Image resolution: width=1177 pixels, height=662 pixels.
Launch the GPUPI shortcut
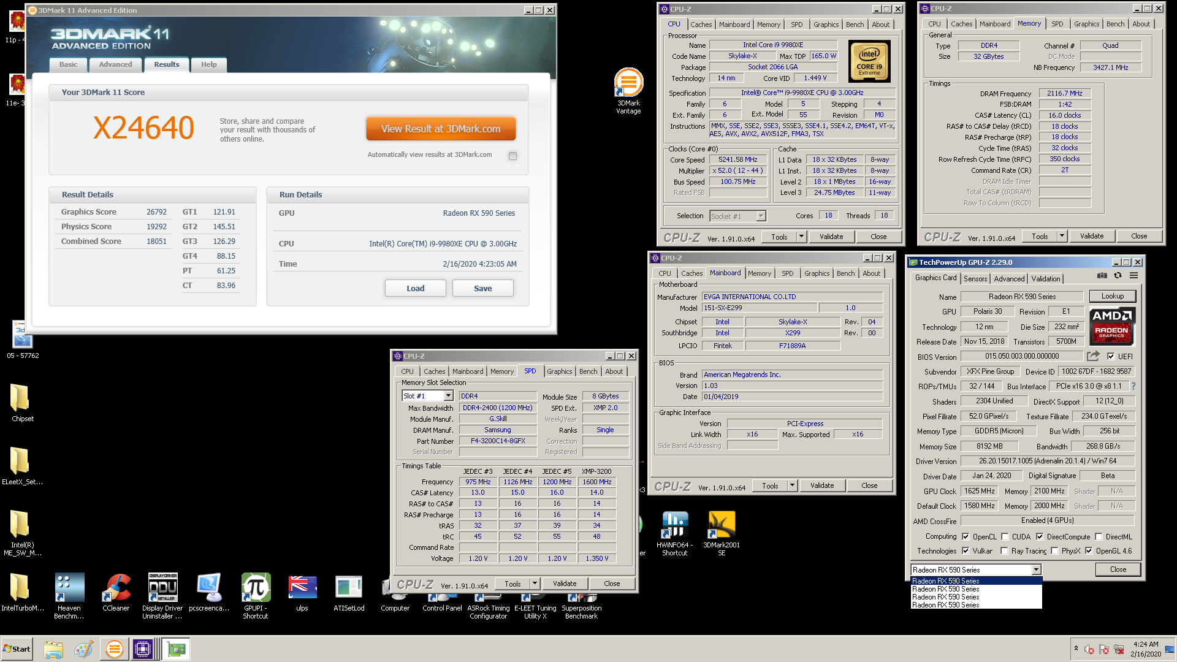pyautogui.click(x=256, y=596)
